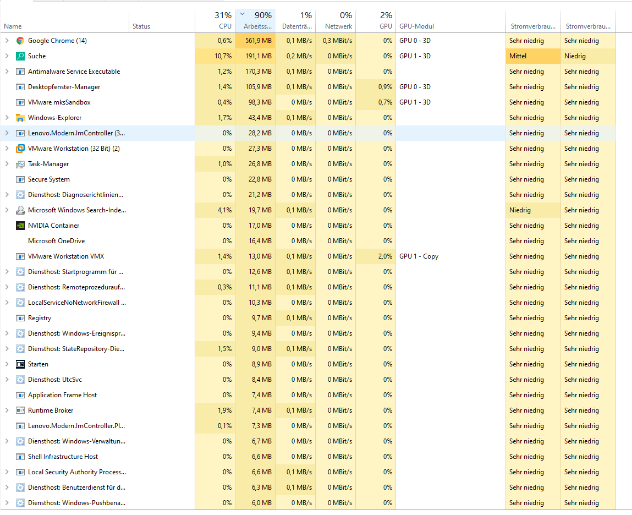Expand the Antimalware Service Executable row
Image resolution: width=632 pixels, height=515 pixels.
coord(7,72)
